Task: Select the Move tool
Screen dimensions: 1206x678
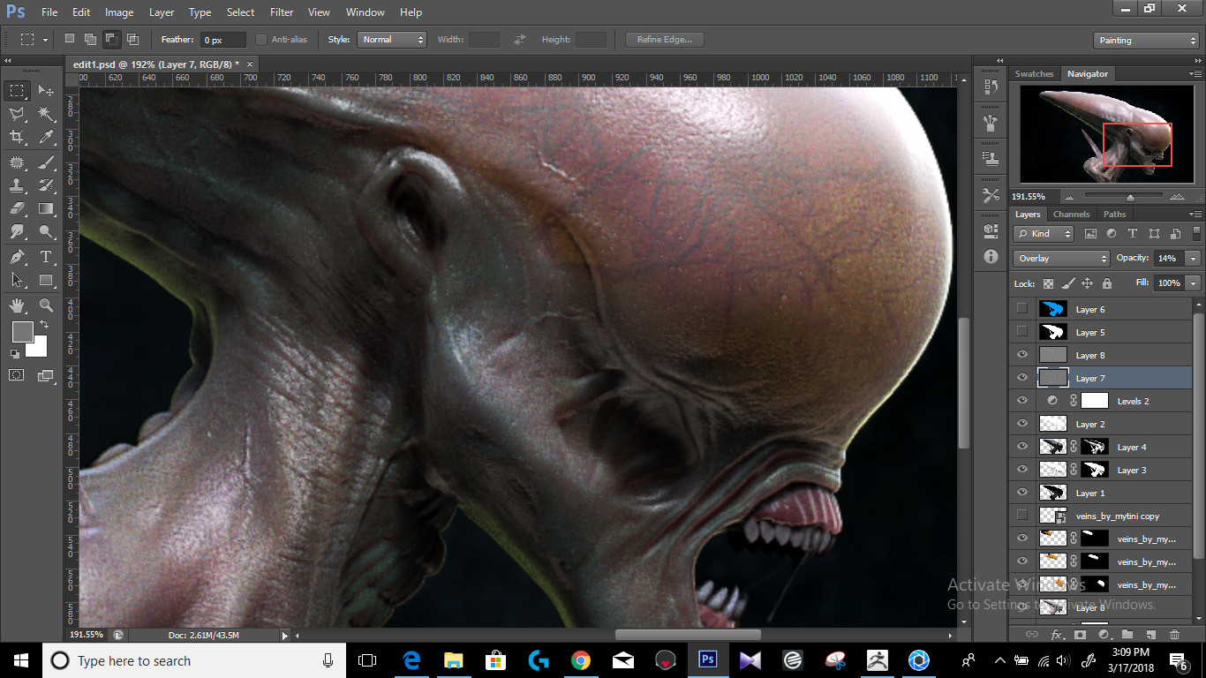Action: (x=46, y=91)
